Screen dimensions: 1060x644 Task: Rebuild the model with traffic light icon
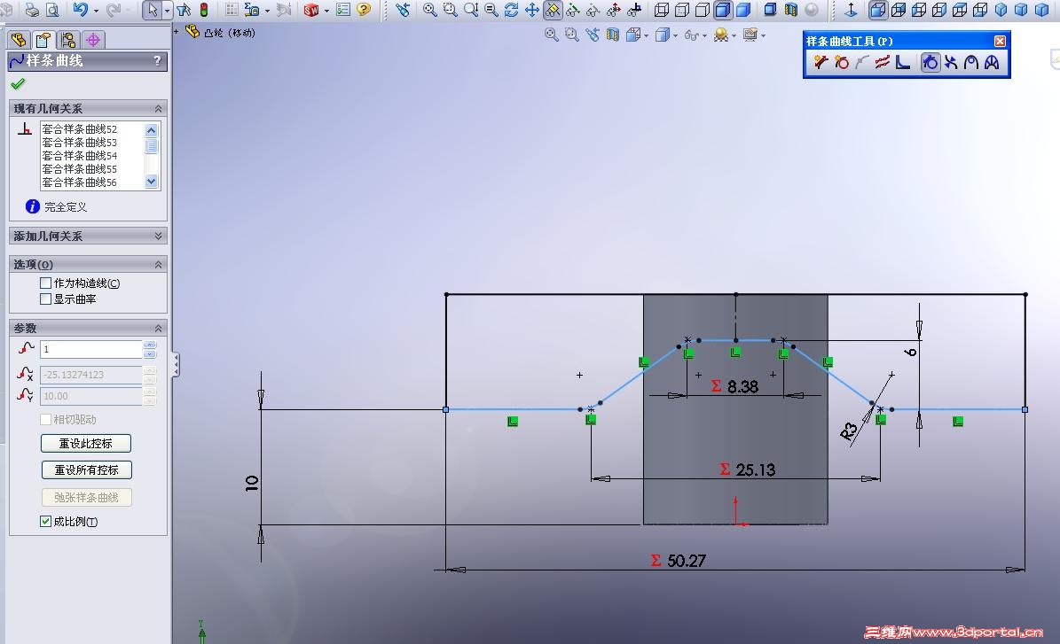tap(203, 10)
